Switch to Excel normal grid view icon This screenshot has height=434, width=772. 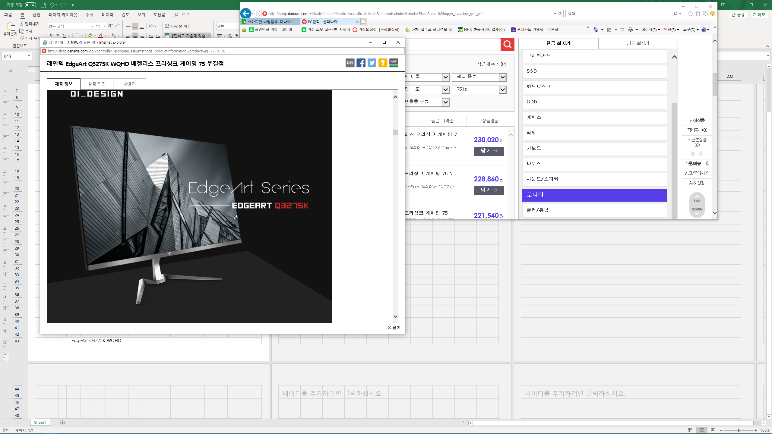(x=690, y=430)
